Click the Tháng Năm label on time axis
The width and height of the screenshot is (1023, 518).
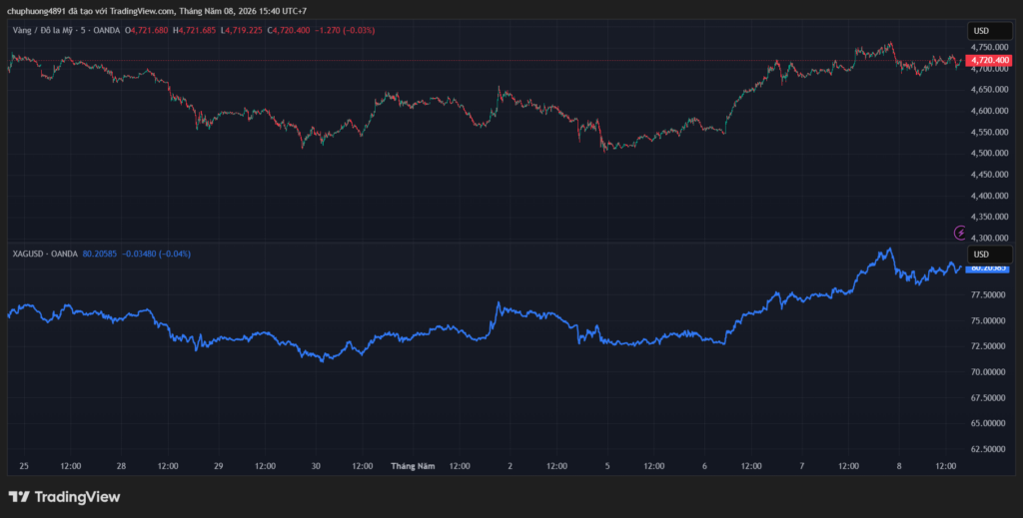tap(413, 466)
